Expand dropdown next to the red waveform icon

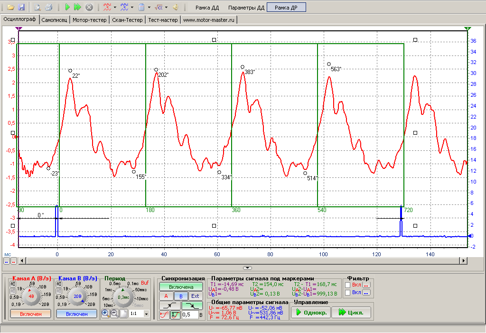[115, 8]
